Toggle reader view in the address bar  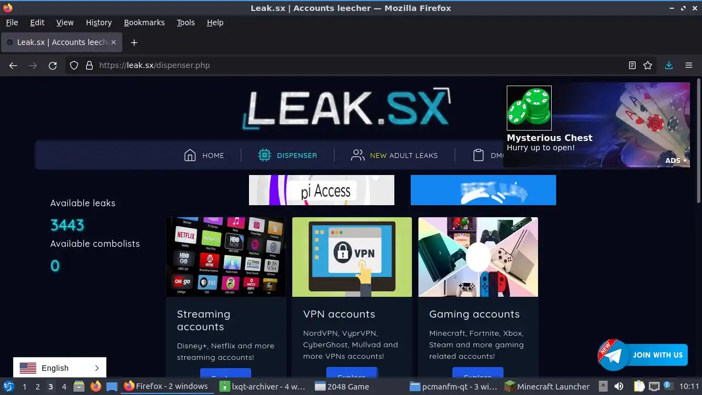(x=632, y=65)
